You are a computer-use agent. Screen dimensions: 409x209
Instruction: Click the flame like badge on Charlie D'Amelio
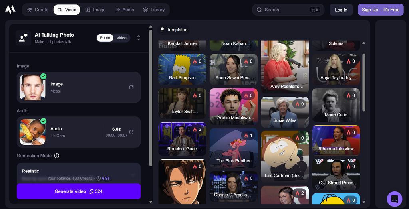click(x=248, y=178)
